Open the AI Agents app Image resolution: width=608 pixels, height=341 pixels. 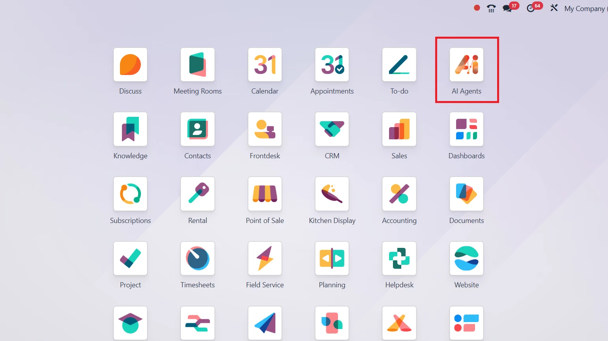(466, 65)
